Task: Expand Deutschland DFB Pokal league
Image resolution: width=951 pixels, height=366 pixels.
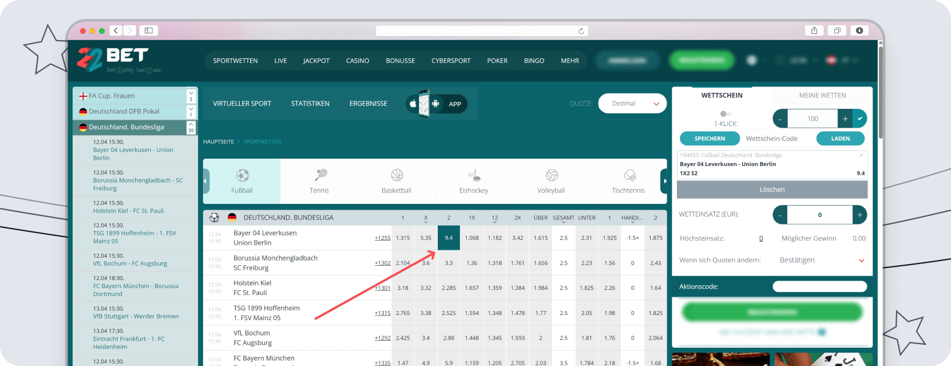Action: (x=191, y=108)
